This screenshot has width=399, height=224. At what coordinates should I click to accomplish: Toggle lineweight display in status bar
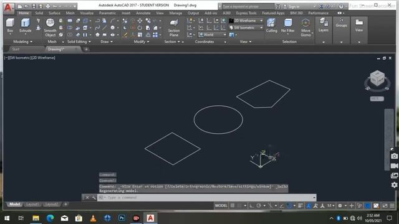[300, 206]
